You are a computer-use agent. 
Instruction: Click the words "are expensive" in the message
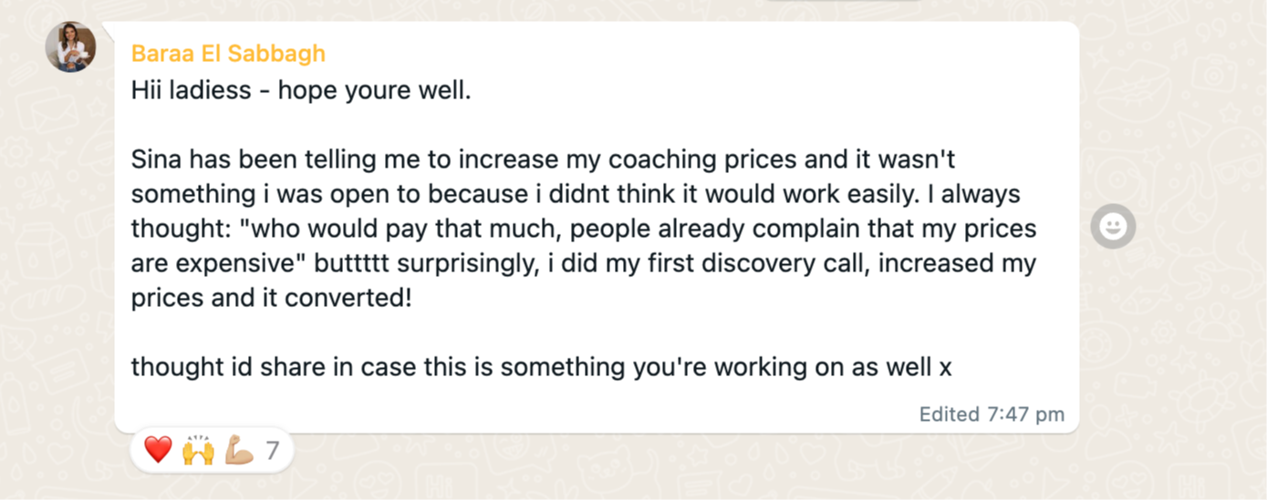214,263
